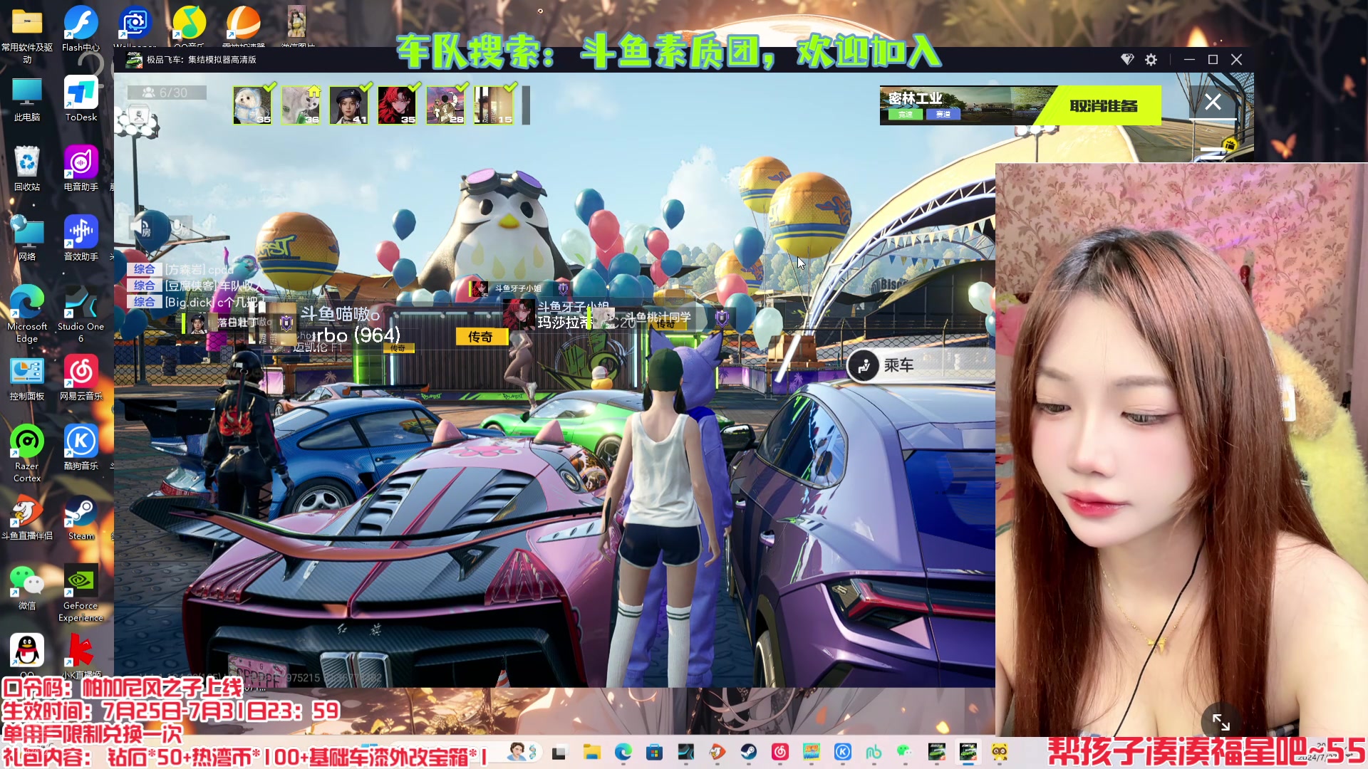Click the 乘车 ride-car button
The height and width of the screenshot is (769, 1368).
(x=919, y=365)
